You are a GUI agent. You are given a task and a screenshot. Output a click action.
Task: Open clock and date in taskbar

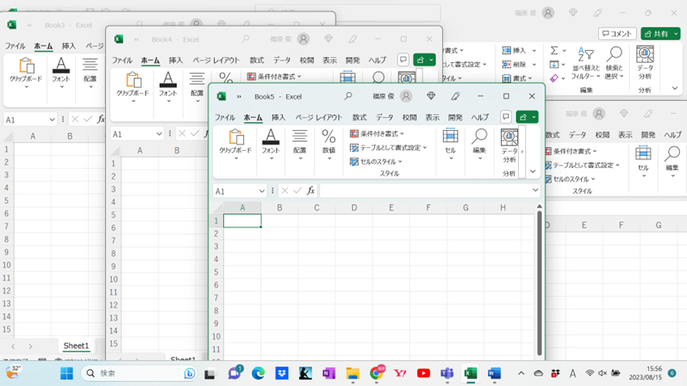pos(646,373)
